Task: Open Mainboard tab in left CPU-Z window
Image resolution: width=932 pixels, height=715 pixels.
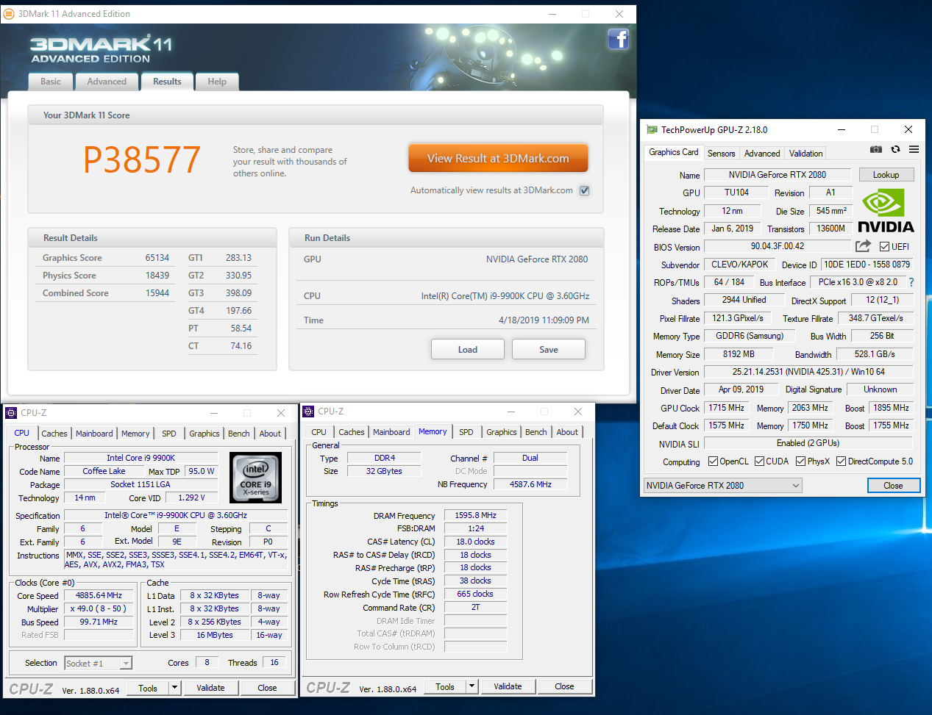Action: [94, 434]
